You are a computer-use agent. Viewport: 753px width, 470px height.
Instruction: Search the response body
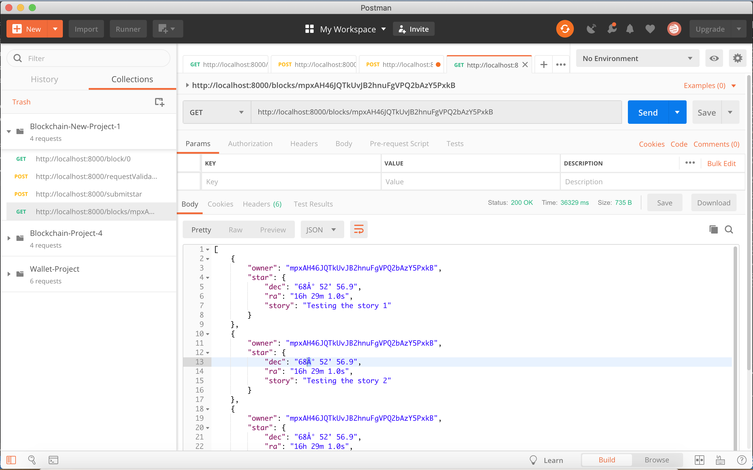(x=729, y=229)
